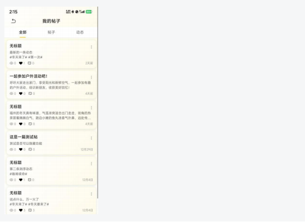Click the 12月29日 date
Screen dimensions: 305x222
point(87,149)
